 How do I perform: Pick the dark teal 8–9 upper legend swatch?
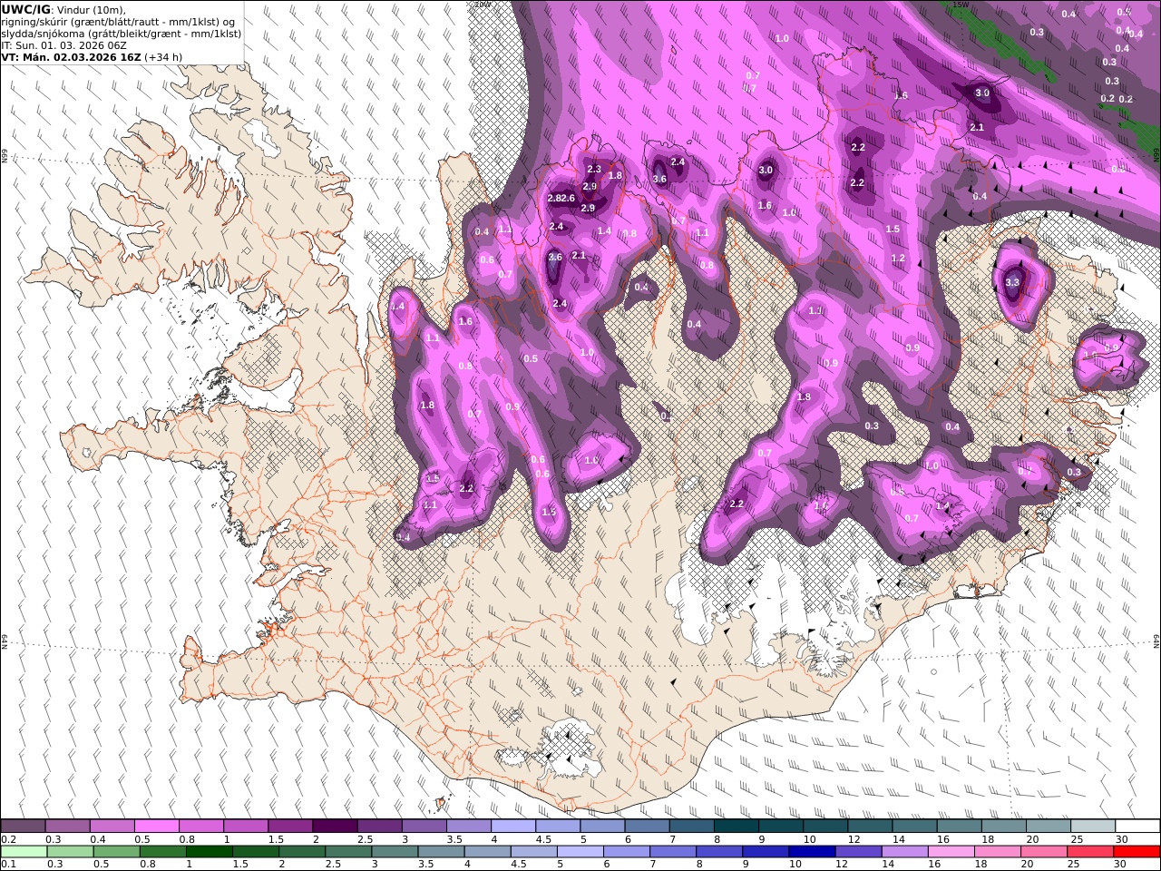pos(736,826)
